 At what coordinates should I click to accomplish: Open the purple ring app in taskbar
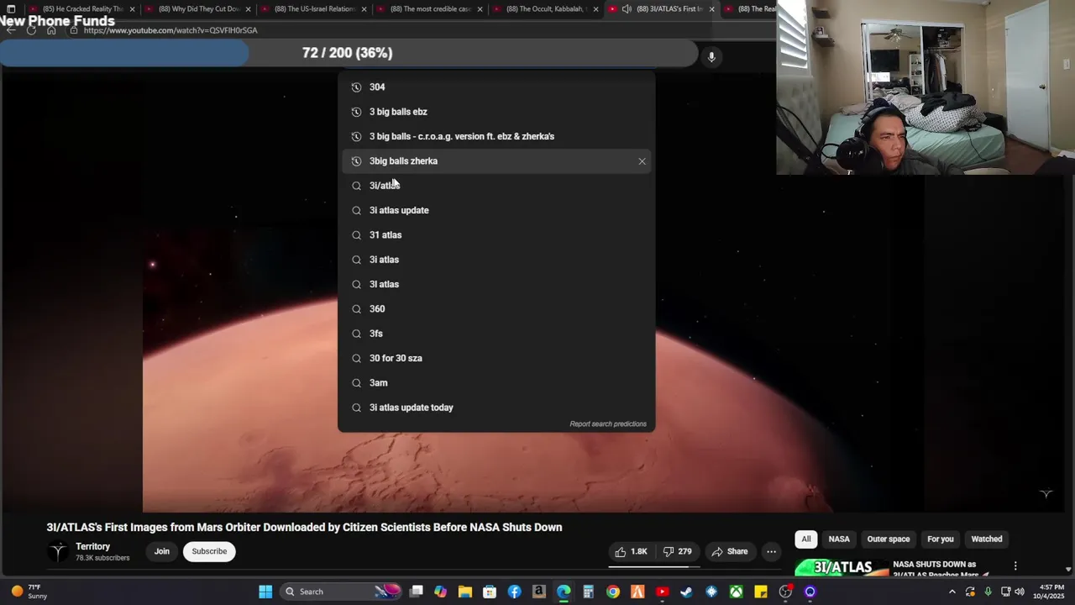810,592
